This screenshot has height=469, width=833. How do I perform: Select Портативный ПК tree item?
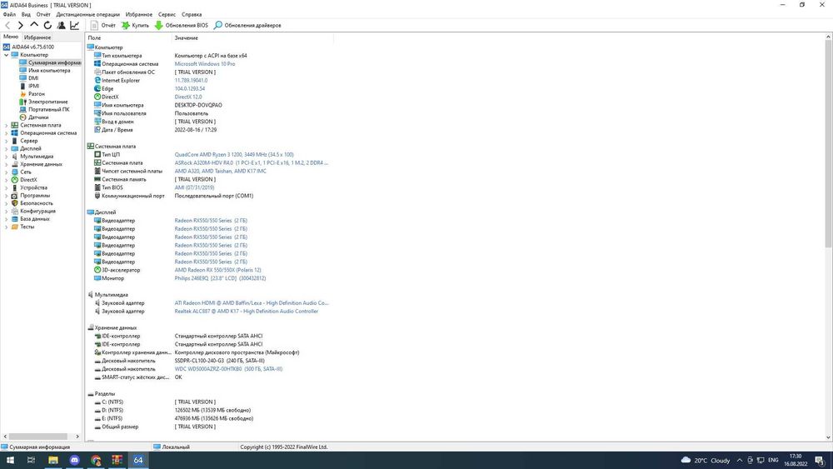click(48, 109)
